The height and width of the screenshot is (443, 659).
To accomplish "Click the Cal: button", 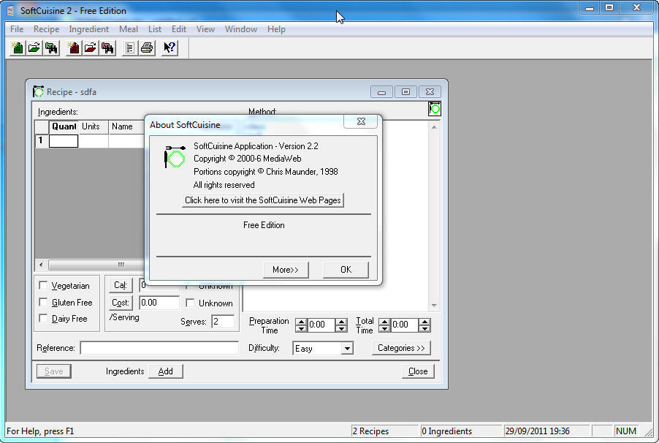I will pos(121,285).
